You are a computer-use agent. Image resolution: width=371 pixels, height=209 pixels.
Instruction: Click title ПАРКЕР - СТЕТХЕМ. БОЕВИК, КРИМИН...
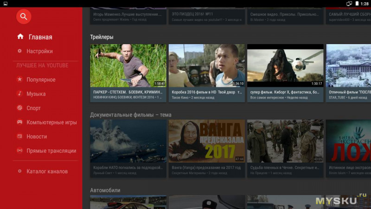point(128,92)
